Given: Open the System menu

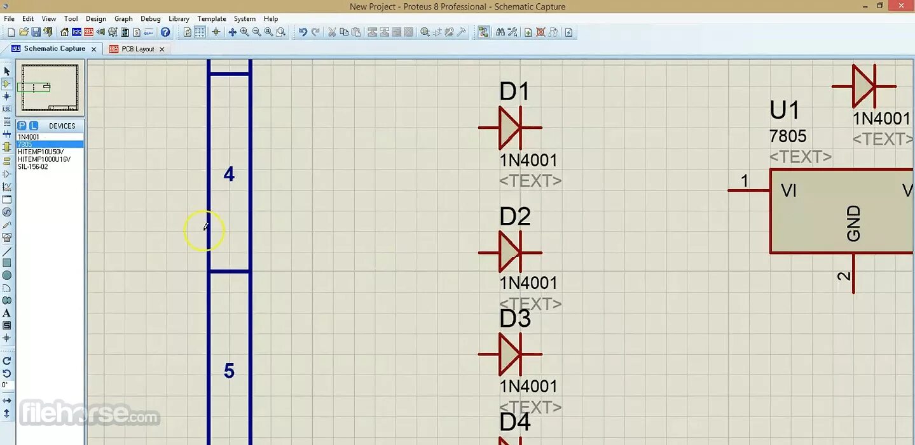Looking at the screenshot, I should (244, 19).
